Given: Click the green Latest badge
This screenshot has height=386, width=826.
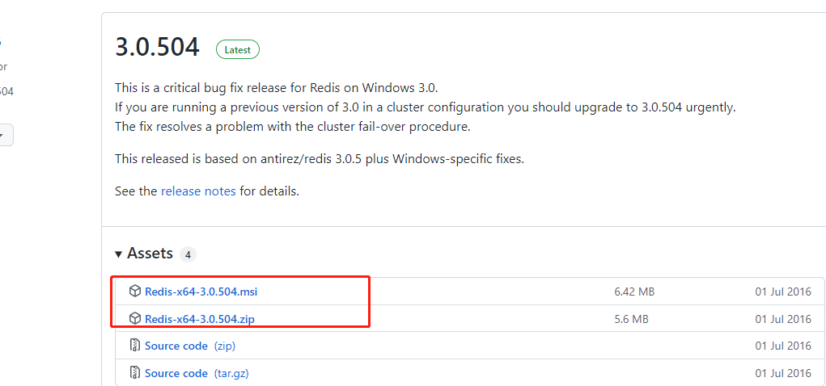Looking at the screenshot, I should [237, 49].
